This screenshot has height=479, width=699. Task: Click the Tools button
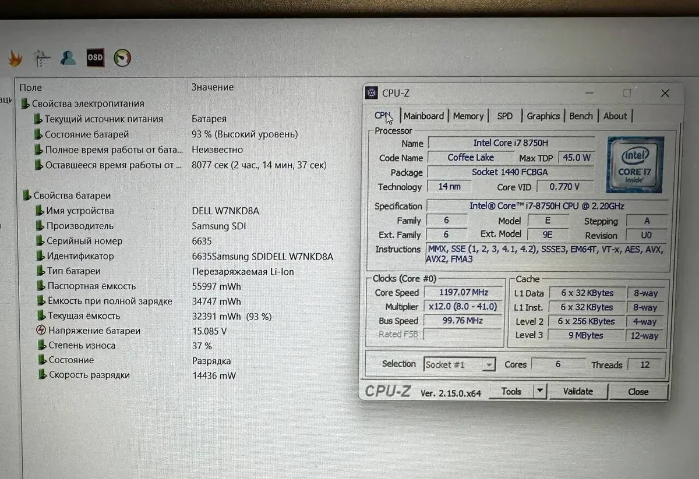pyautogui.click(x=511, y=391)
